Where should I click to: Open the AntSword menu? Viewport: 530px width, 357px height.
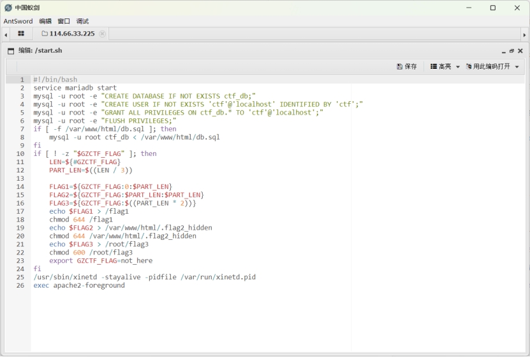(x=18, y=21)
